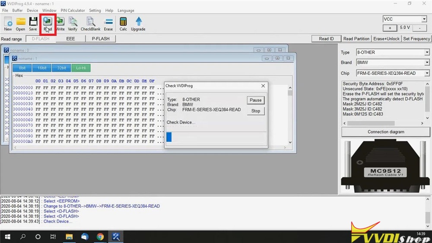Open the Device menu
The height and width of the screenshot is (243, 432).
(32, 10)
